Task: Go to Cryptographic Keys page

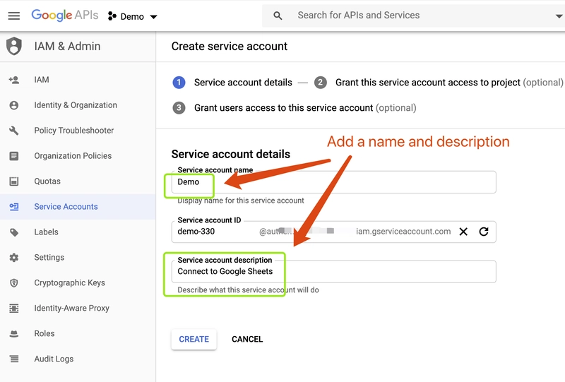Action: click(x=69, y=283)
